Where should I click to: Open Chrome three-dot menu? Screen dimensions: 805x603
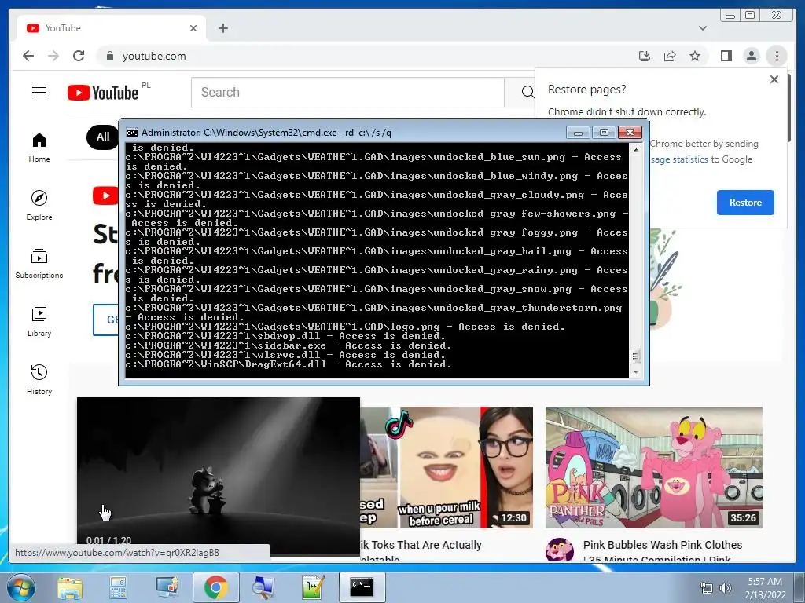(777, 56)
